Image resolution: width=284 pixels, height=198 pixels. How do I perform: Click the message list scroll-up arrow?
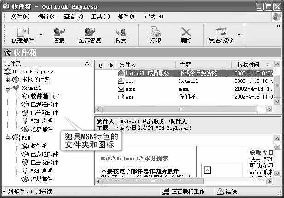coord(277,64)
